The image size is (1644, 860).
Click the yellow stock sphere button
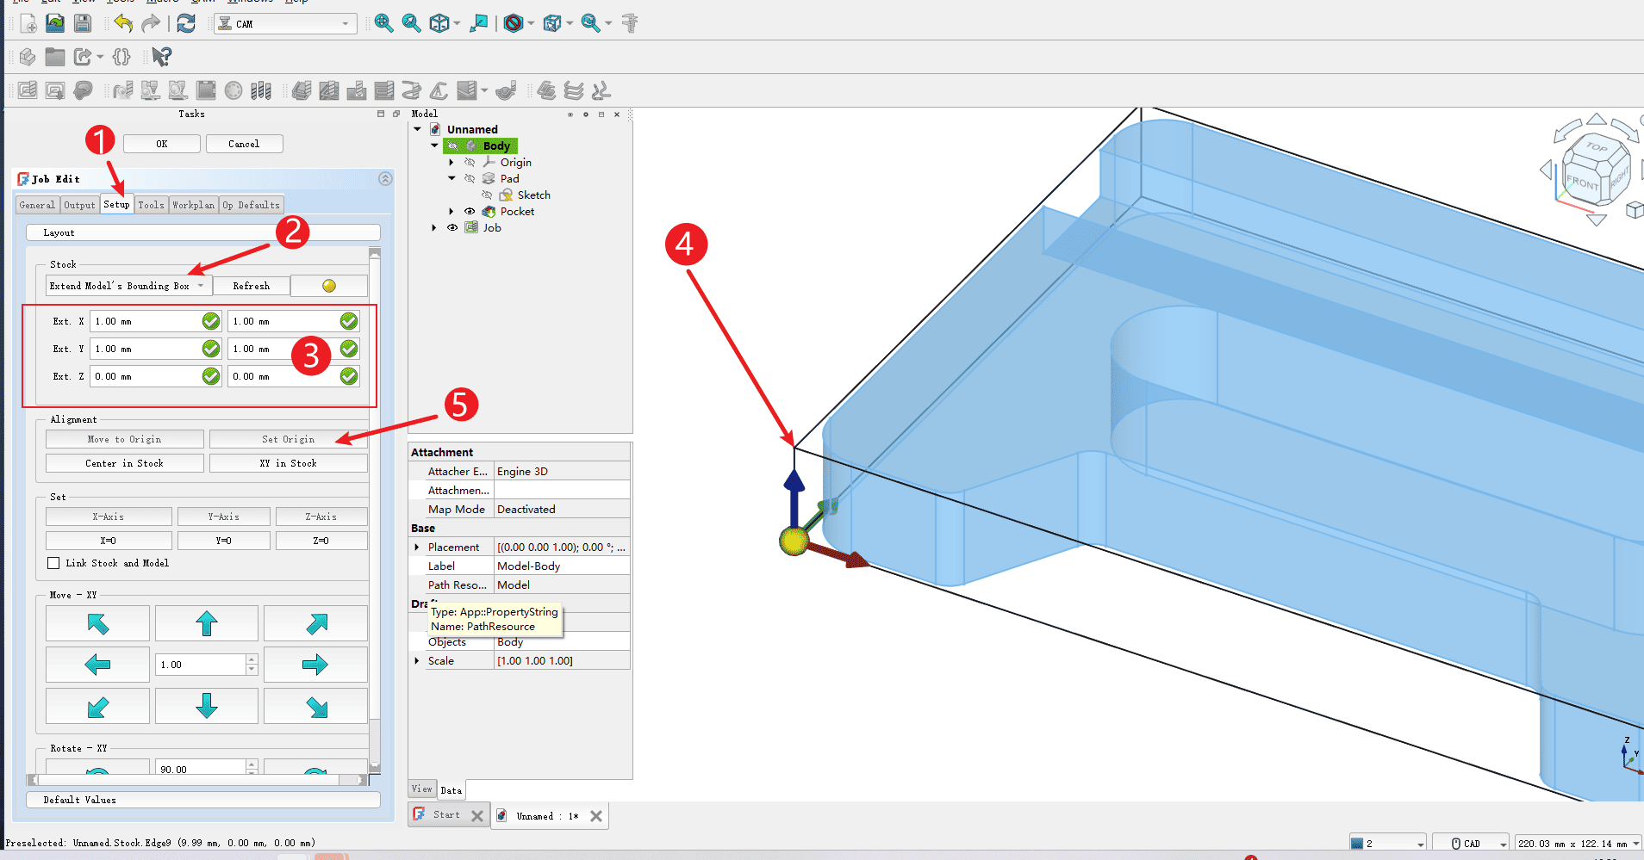coord(329,286)
